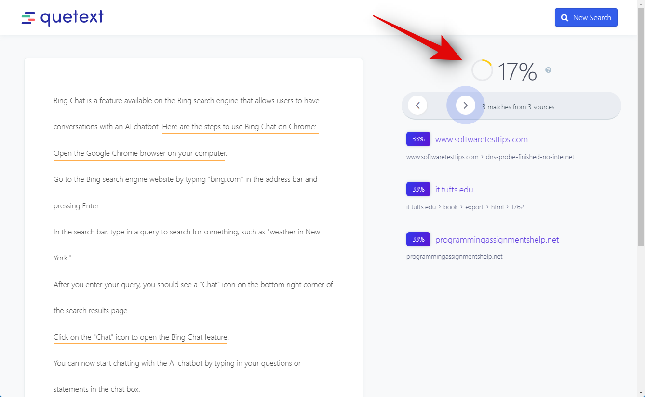Click the 33% badge for programmingassignmentshelp.net
The image size is (645, 397).
pyautogui.click(x=418, y=239)
